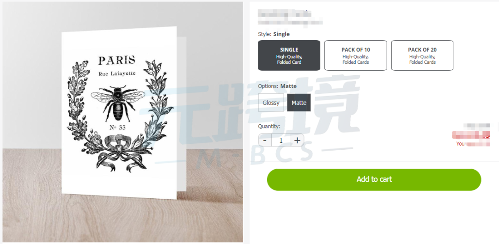Click the No 33 text on card
The height and width of the screenshot is (244, 499).
point(117,128)
